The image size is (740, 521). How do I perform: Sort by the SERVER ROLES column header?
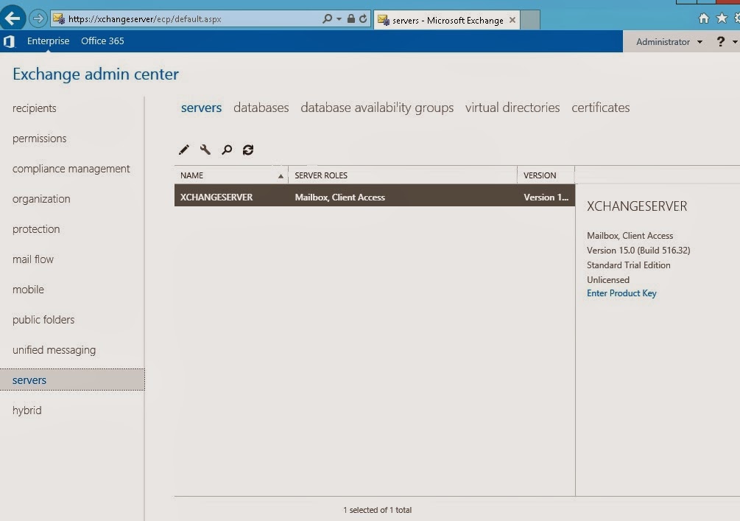pyautogui.click(x=403, y=175)
